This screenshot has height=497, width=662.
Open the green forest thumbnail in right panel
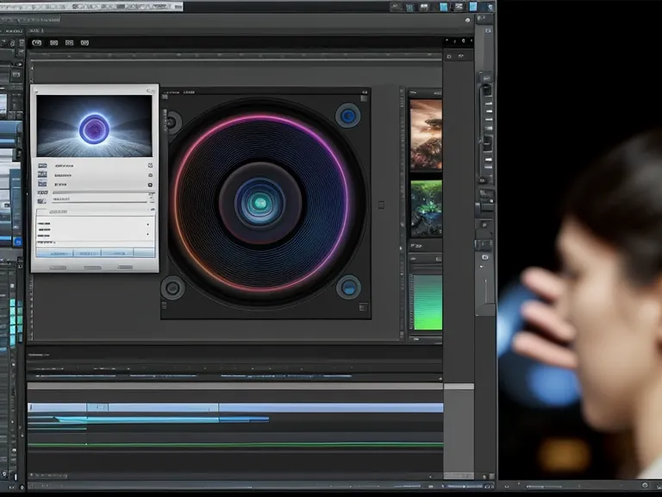(x=427, y=208)
